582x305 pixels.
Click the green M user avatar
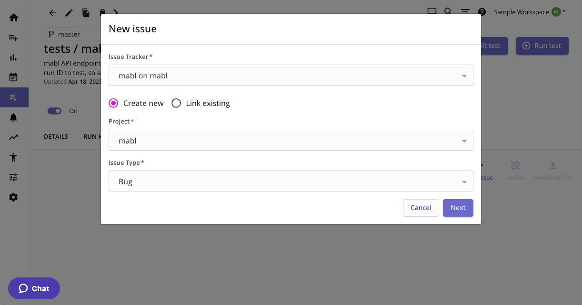coord(556,12)
